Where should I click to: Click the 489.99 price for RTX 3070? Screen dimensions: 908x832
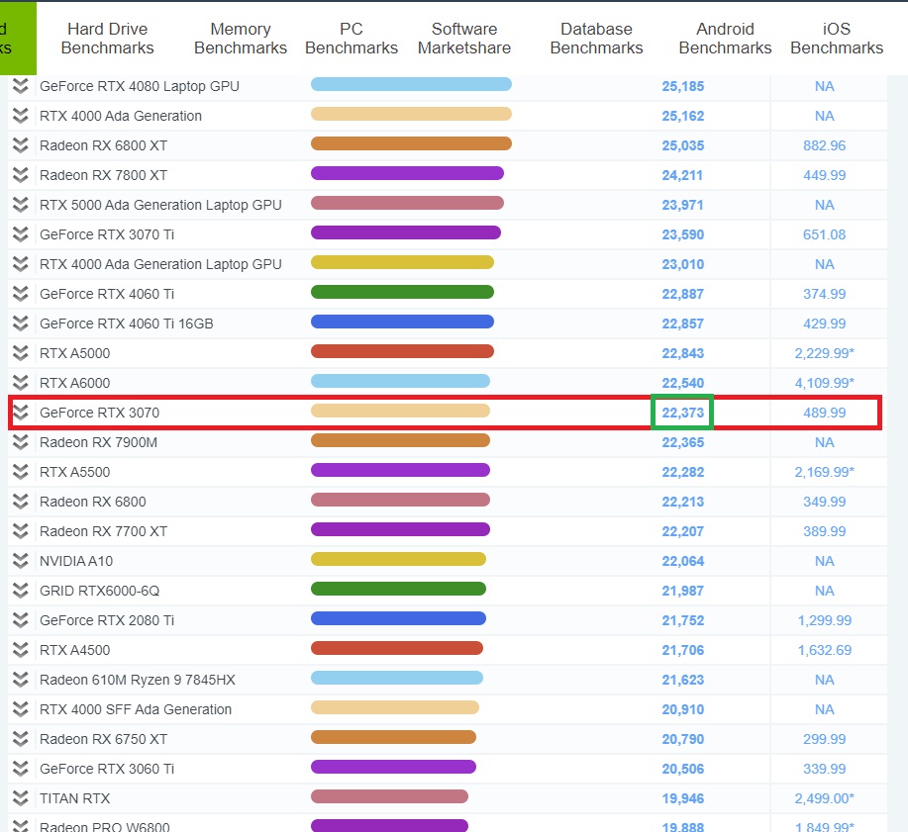[x=824, y=413]
